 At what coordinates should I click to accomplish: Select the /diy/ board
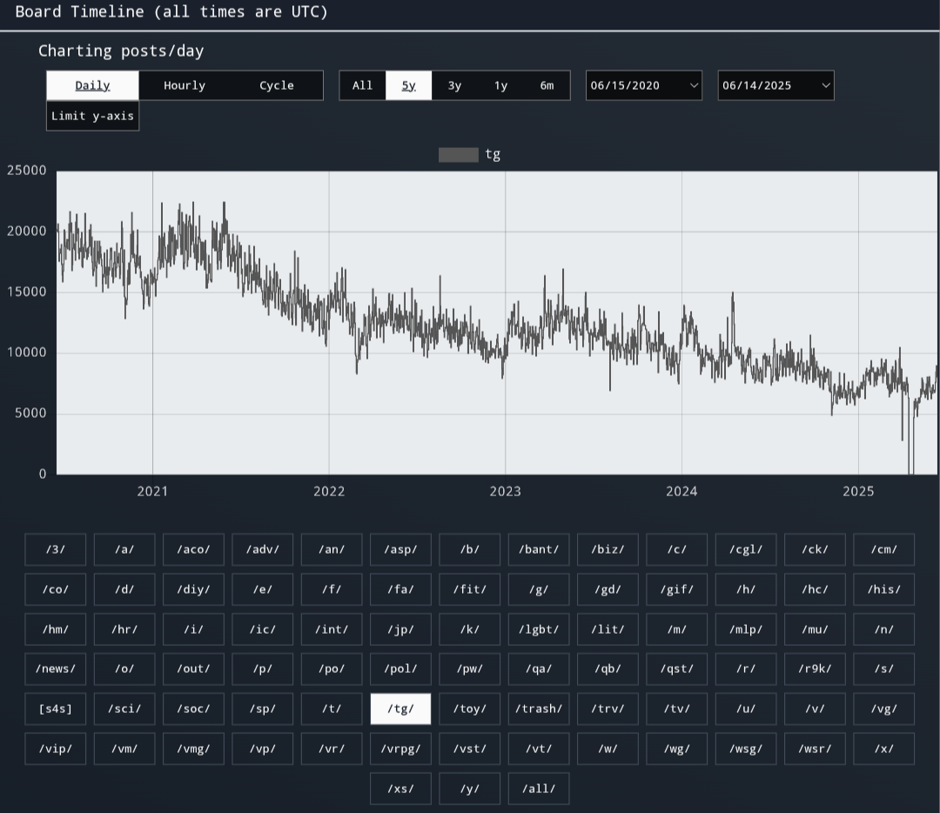[193, 589]
